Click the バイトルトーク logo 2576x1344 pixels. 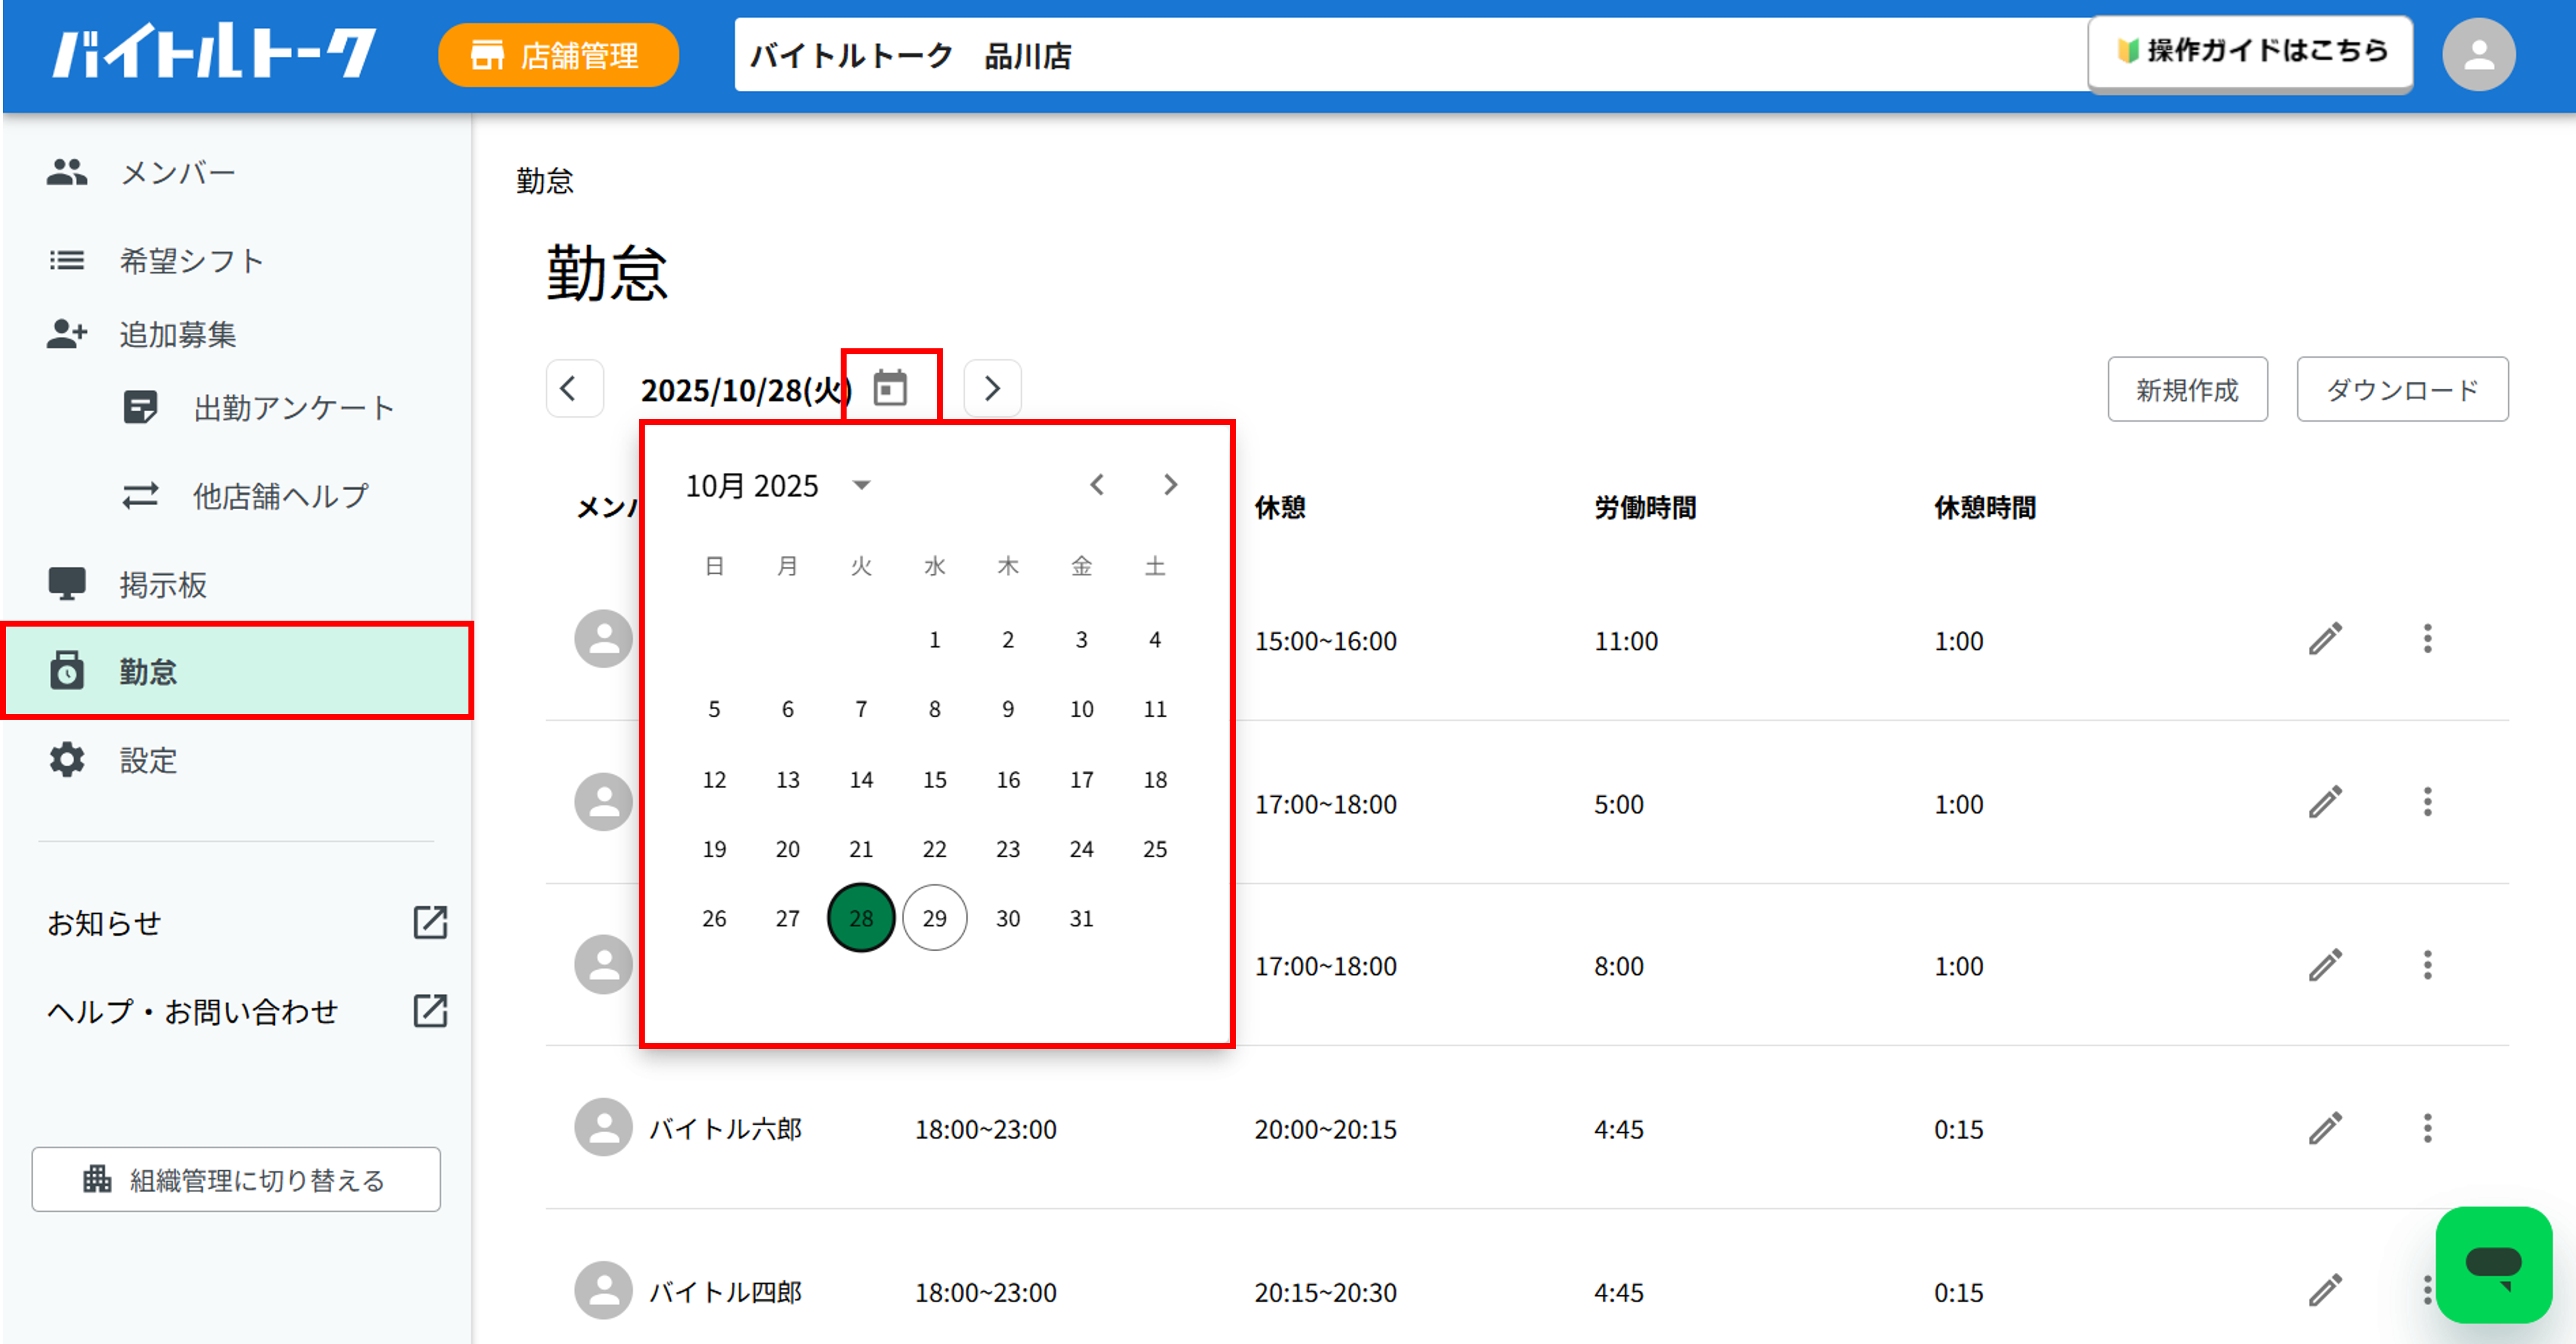(214, 52)
